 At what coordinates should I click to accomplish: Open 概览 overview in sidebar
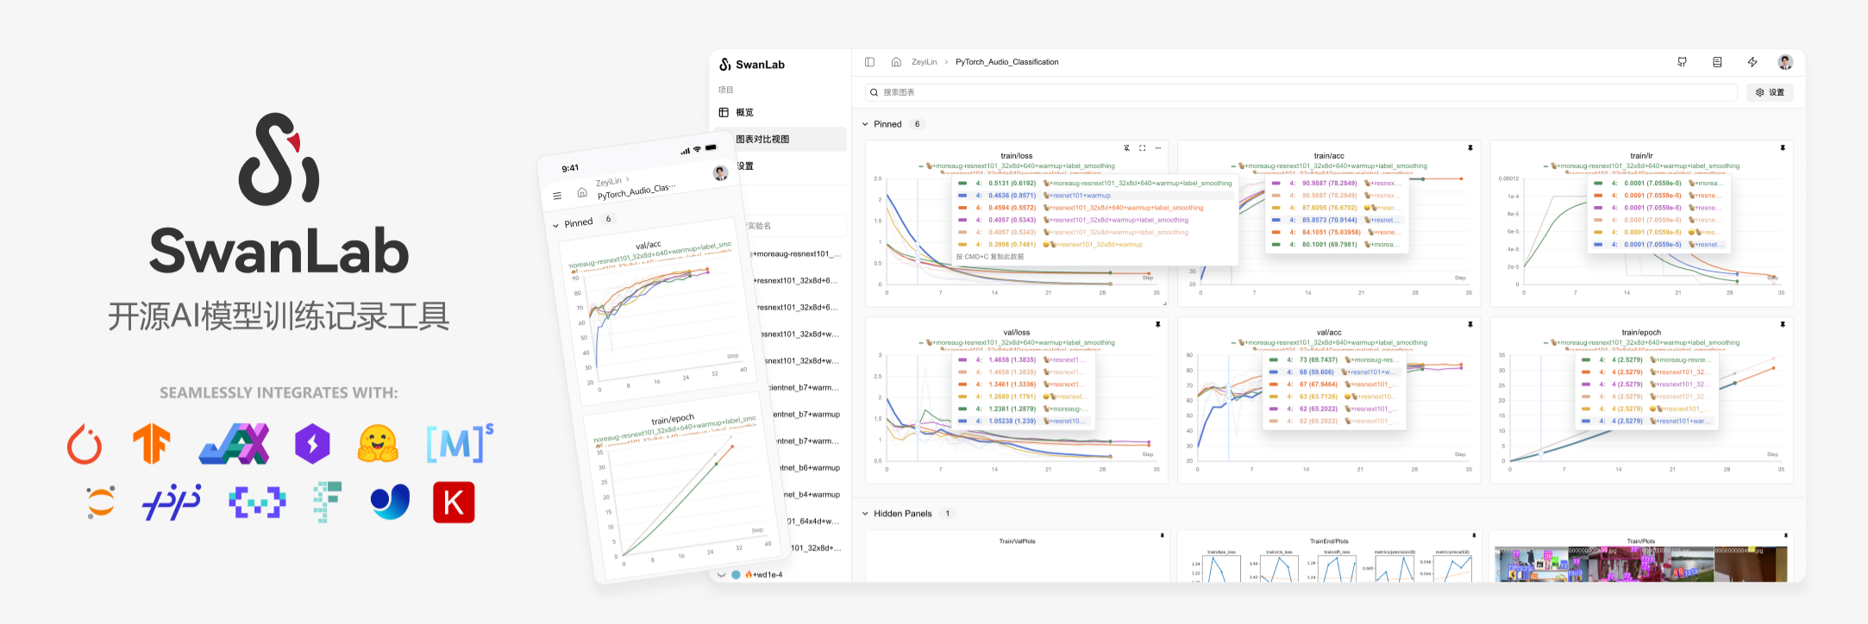[743, 112]
